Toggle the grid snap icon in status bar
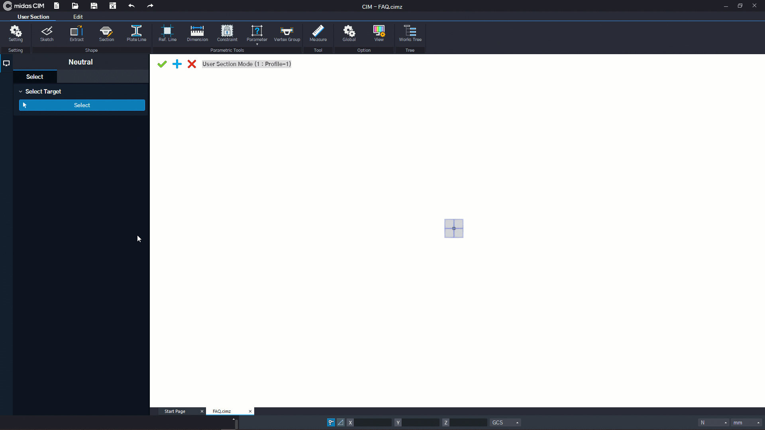Screen dimensions: 765x430 (x=341, y=422)
